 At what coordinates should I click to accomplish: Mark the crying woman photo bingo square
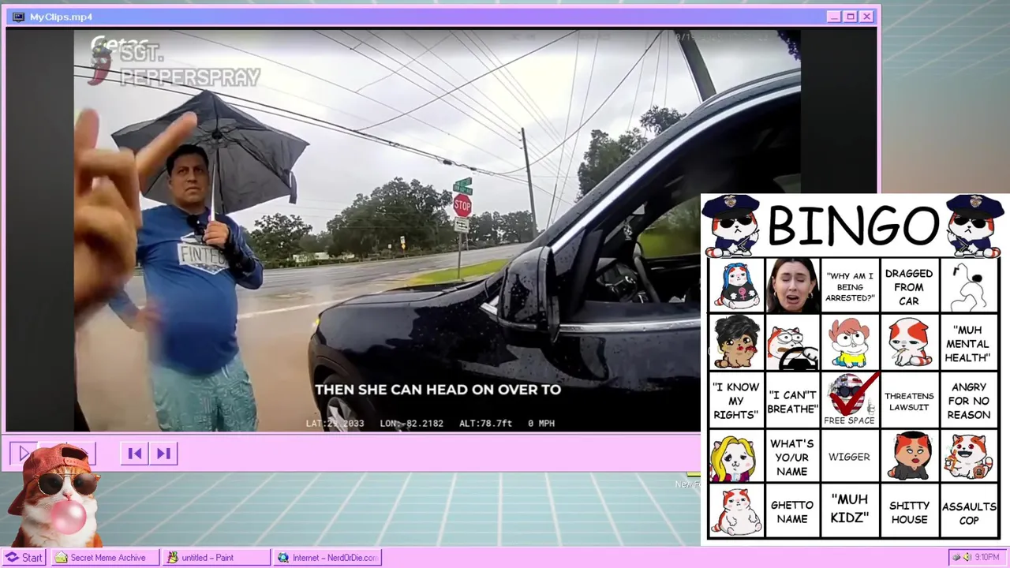792,286
